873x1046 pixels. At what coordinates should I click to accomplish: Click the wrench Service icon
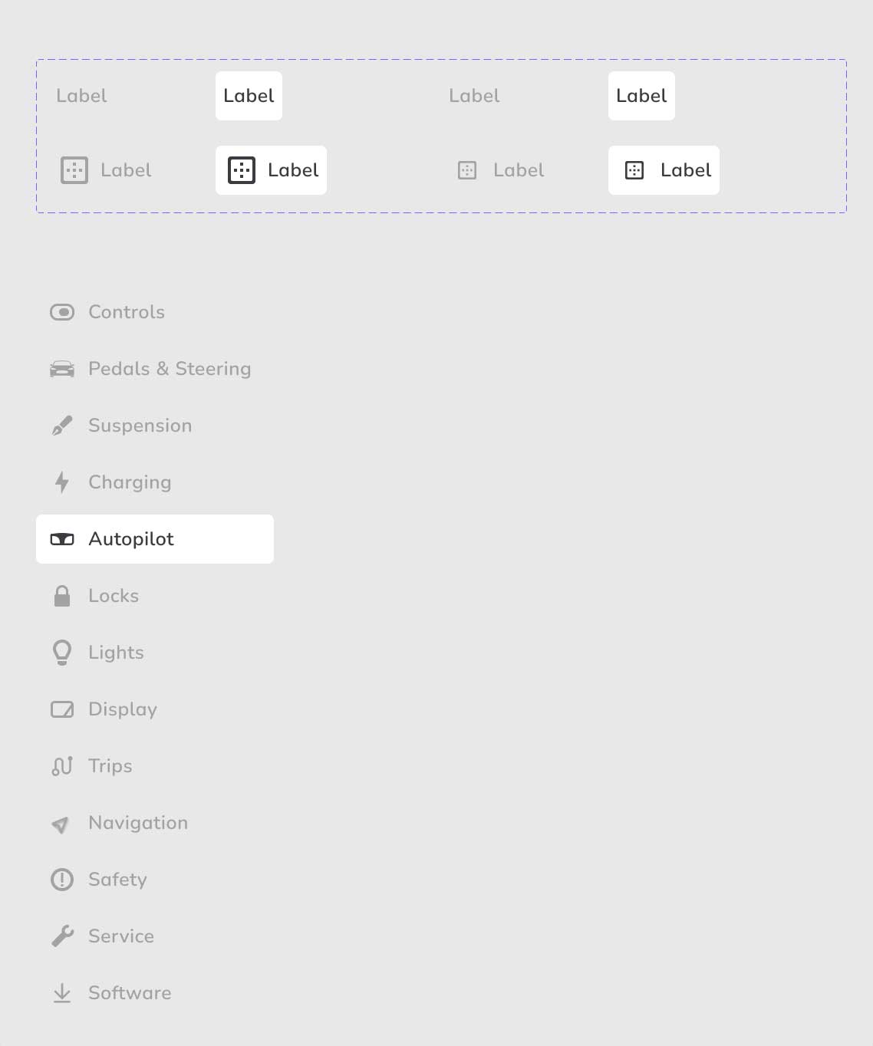[x=62, y=936]
